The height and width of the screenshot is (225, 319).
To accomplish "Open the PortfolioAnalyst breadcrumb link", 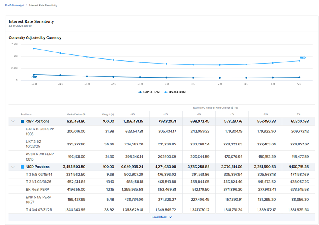I will click(x=14, y=6).
